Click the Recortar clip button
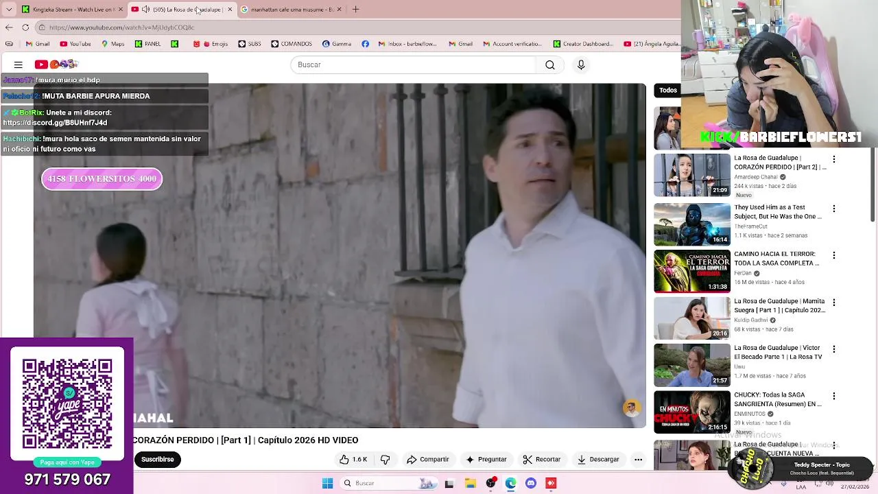This screenshot has height=494, width=878. click(x=541, y=460)
